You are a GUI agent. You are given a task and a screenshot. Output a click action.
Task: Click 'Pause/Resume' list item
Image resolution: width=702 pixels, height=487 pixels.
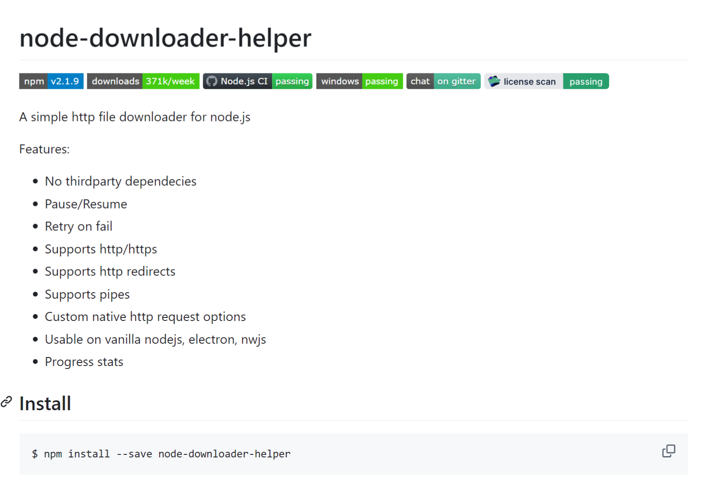click(x=86, y=204)
